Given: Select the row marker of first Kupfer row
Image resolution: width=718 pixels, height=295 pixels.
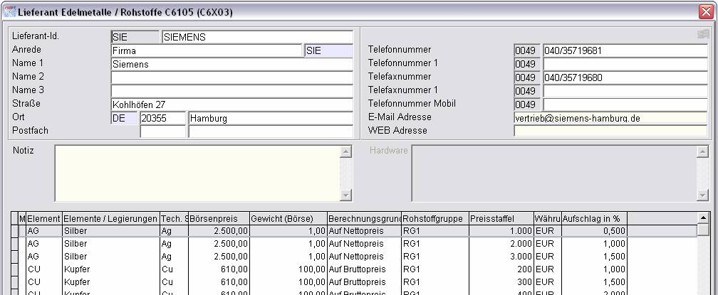Looking at the screenshot, I should tap(15, 269).
